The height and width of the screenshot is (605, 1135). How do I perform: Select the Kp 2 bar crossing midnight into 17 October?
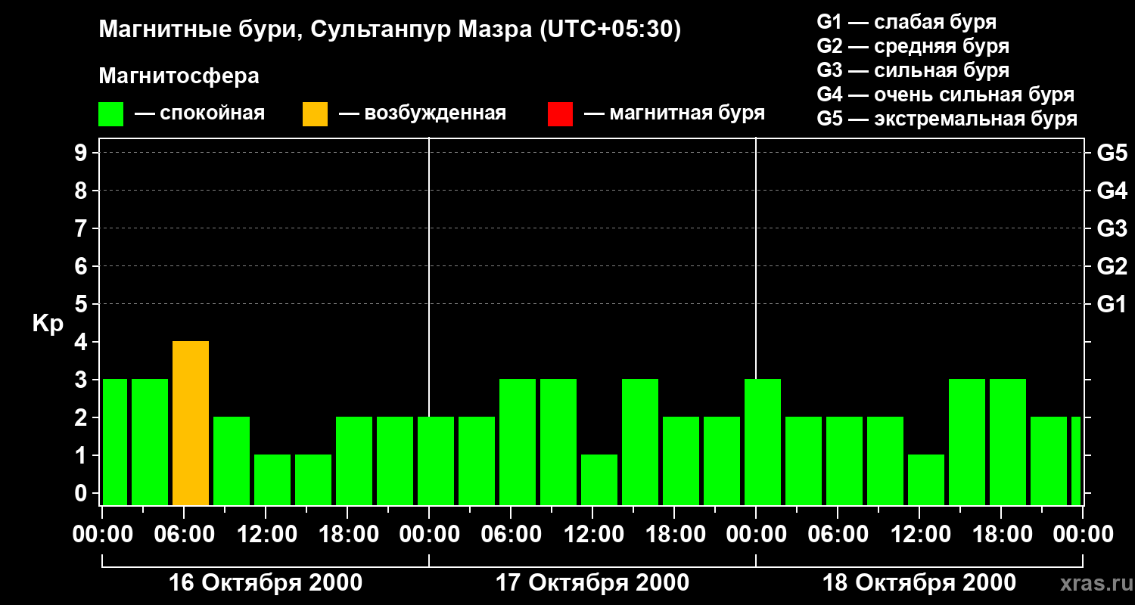click(x=436, y=461)
